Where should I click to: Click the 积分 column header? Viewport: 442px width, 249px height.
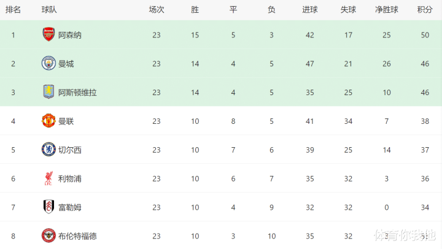[424, 10]
